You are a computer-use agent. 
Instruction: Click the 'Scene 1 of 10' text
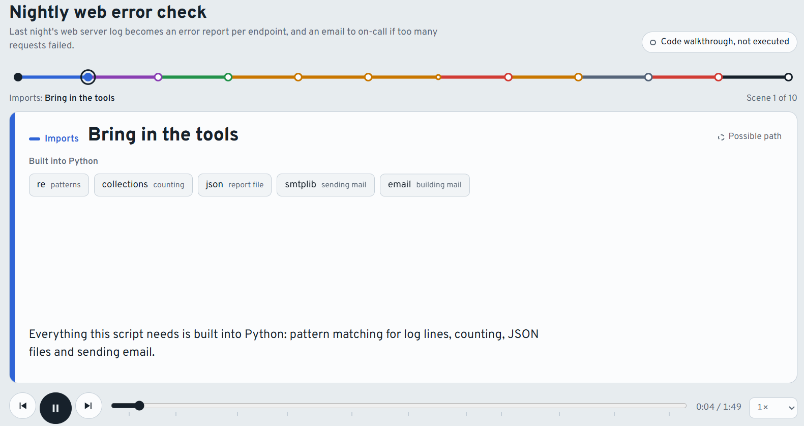click(x=771, y=98)
